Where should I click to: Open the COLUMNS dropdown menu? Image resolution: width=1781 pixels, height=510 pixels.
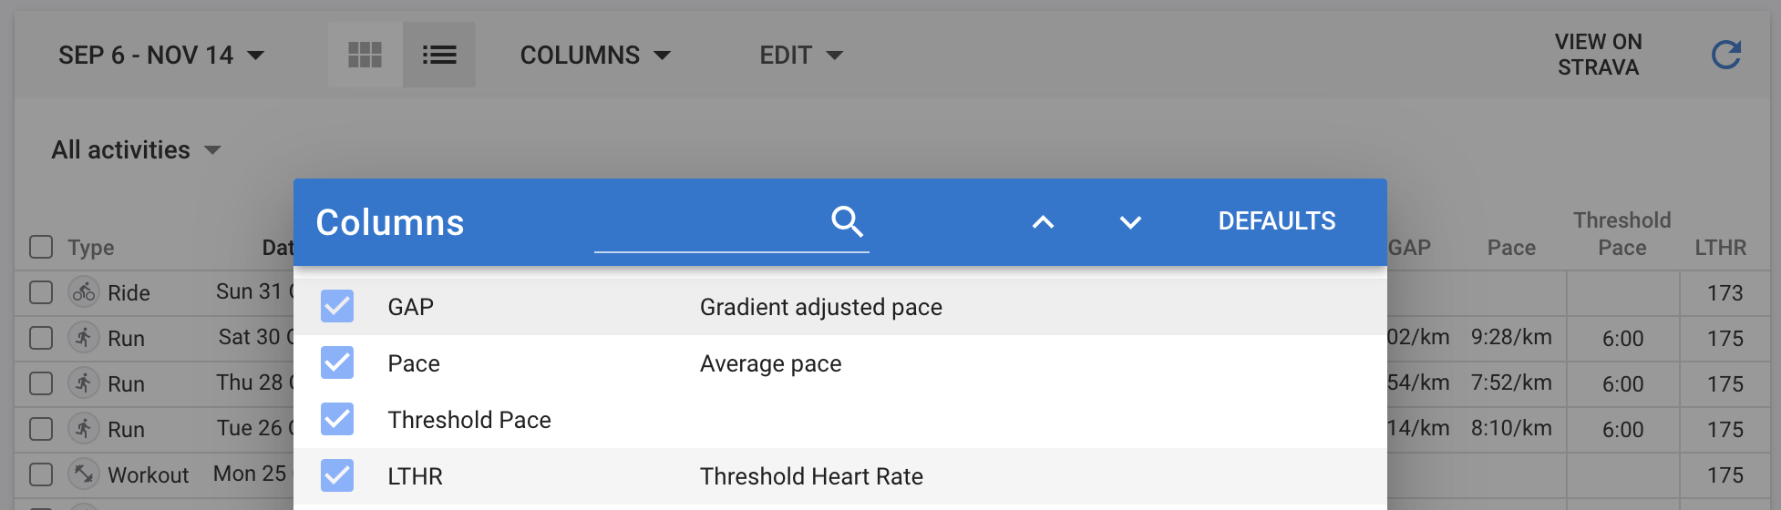coord(595,56)
